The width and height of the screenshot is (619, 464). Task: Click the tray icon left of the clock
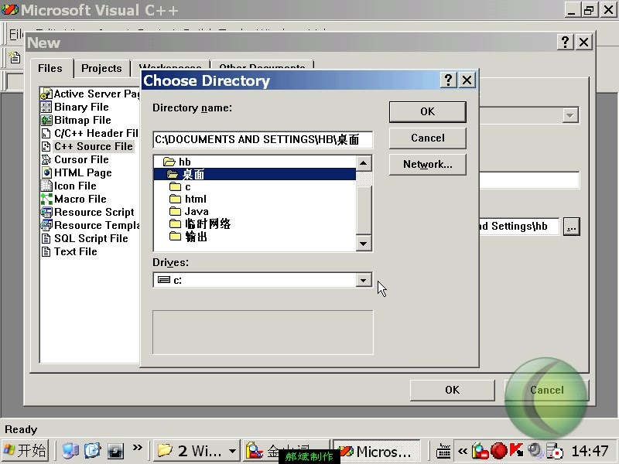tap(555, 451)
